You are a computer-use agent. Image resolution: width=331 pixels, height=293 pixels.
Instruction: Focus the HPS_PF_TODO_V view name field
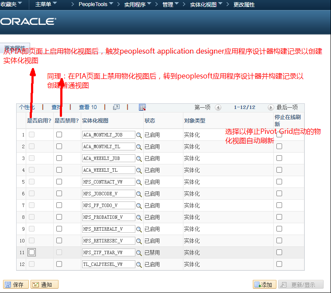pos(108,205)
